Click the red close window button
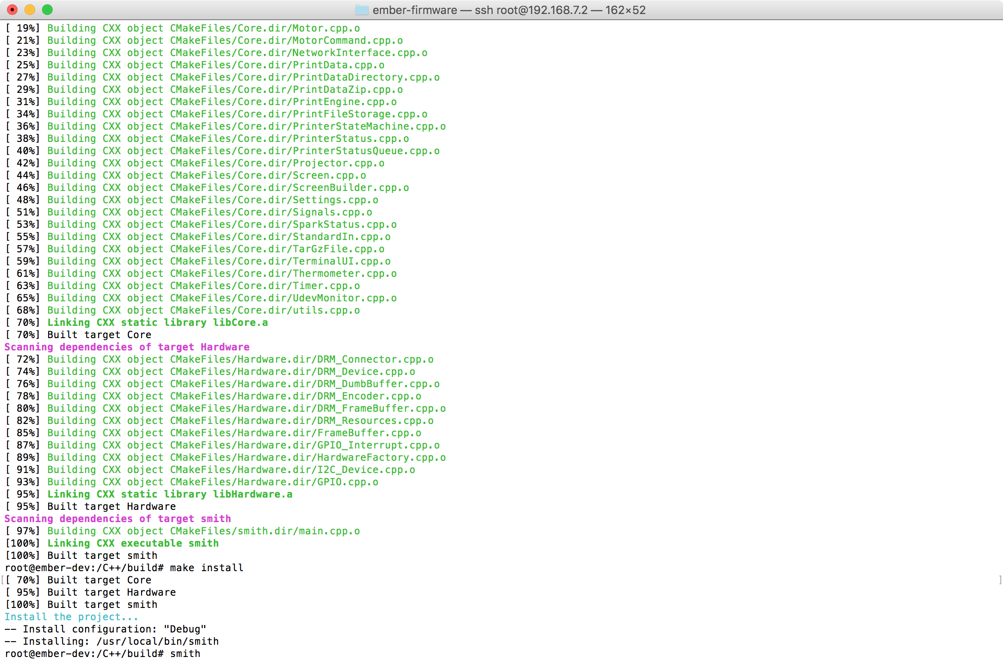The height and width of the screenshot is (664, 1003). 13,9
